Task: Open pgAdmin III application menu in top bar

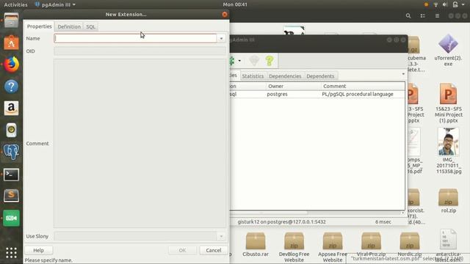Action: [55, 4]
